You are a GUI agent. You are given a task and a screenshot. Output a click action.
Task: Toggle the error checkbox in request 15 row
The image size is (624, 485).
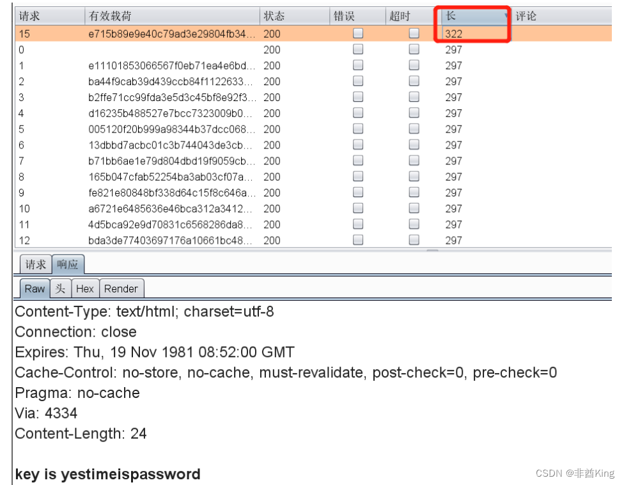coord(358,33)
